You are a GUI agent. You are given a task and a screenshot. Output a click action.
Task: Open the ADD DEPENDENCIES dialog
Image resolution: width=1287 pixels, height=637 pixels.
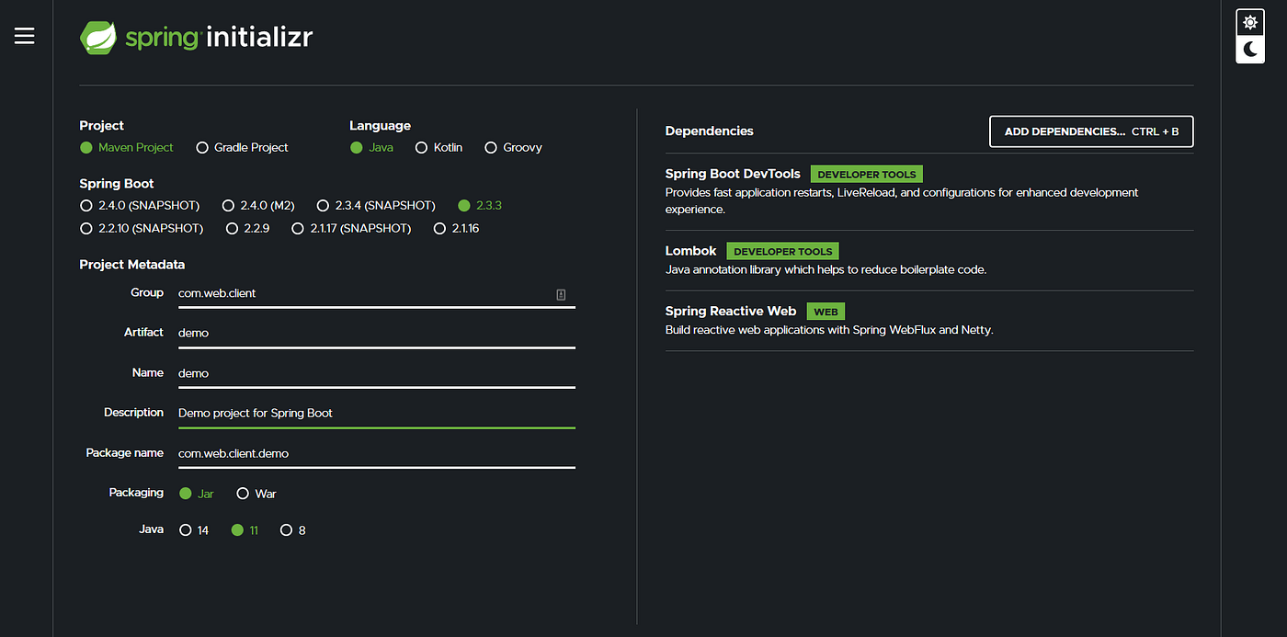(x=1090, y=131)
